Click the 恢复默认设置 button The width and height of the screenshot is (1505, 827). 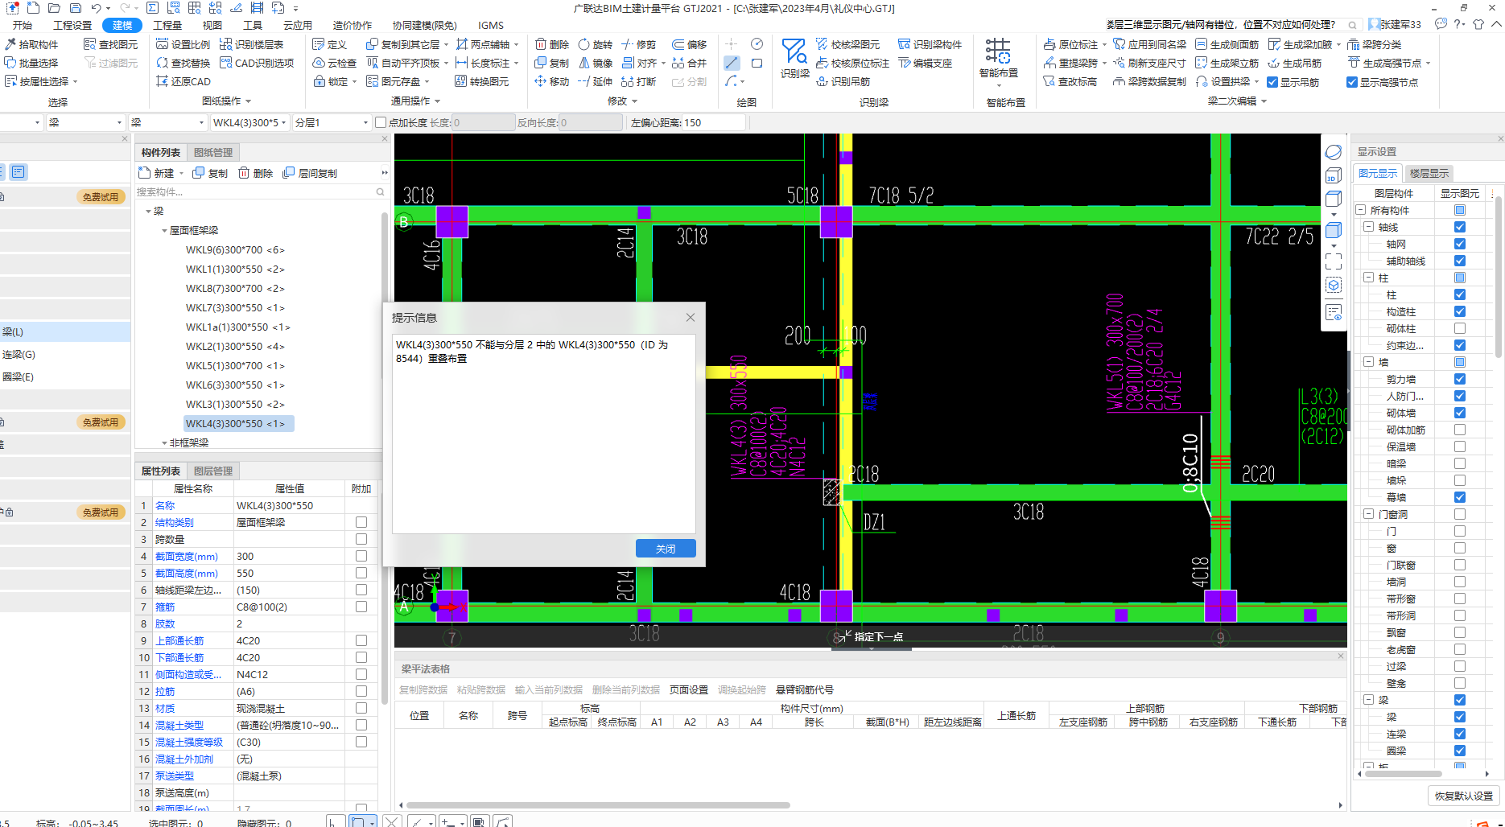1463,796
